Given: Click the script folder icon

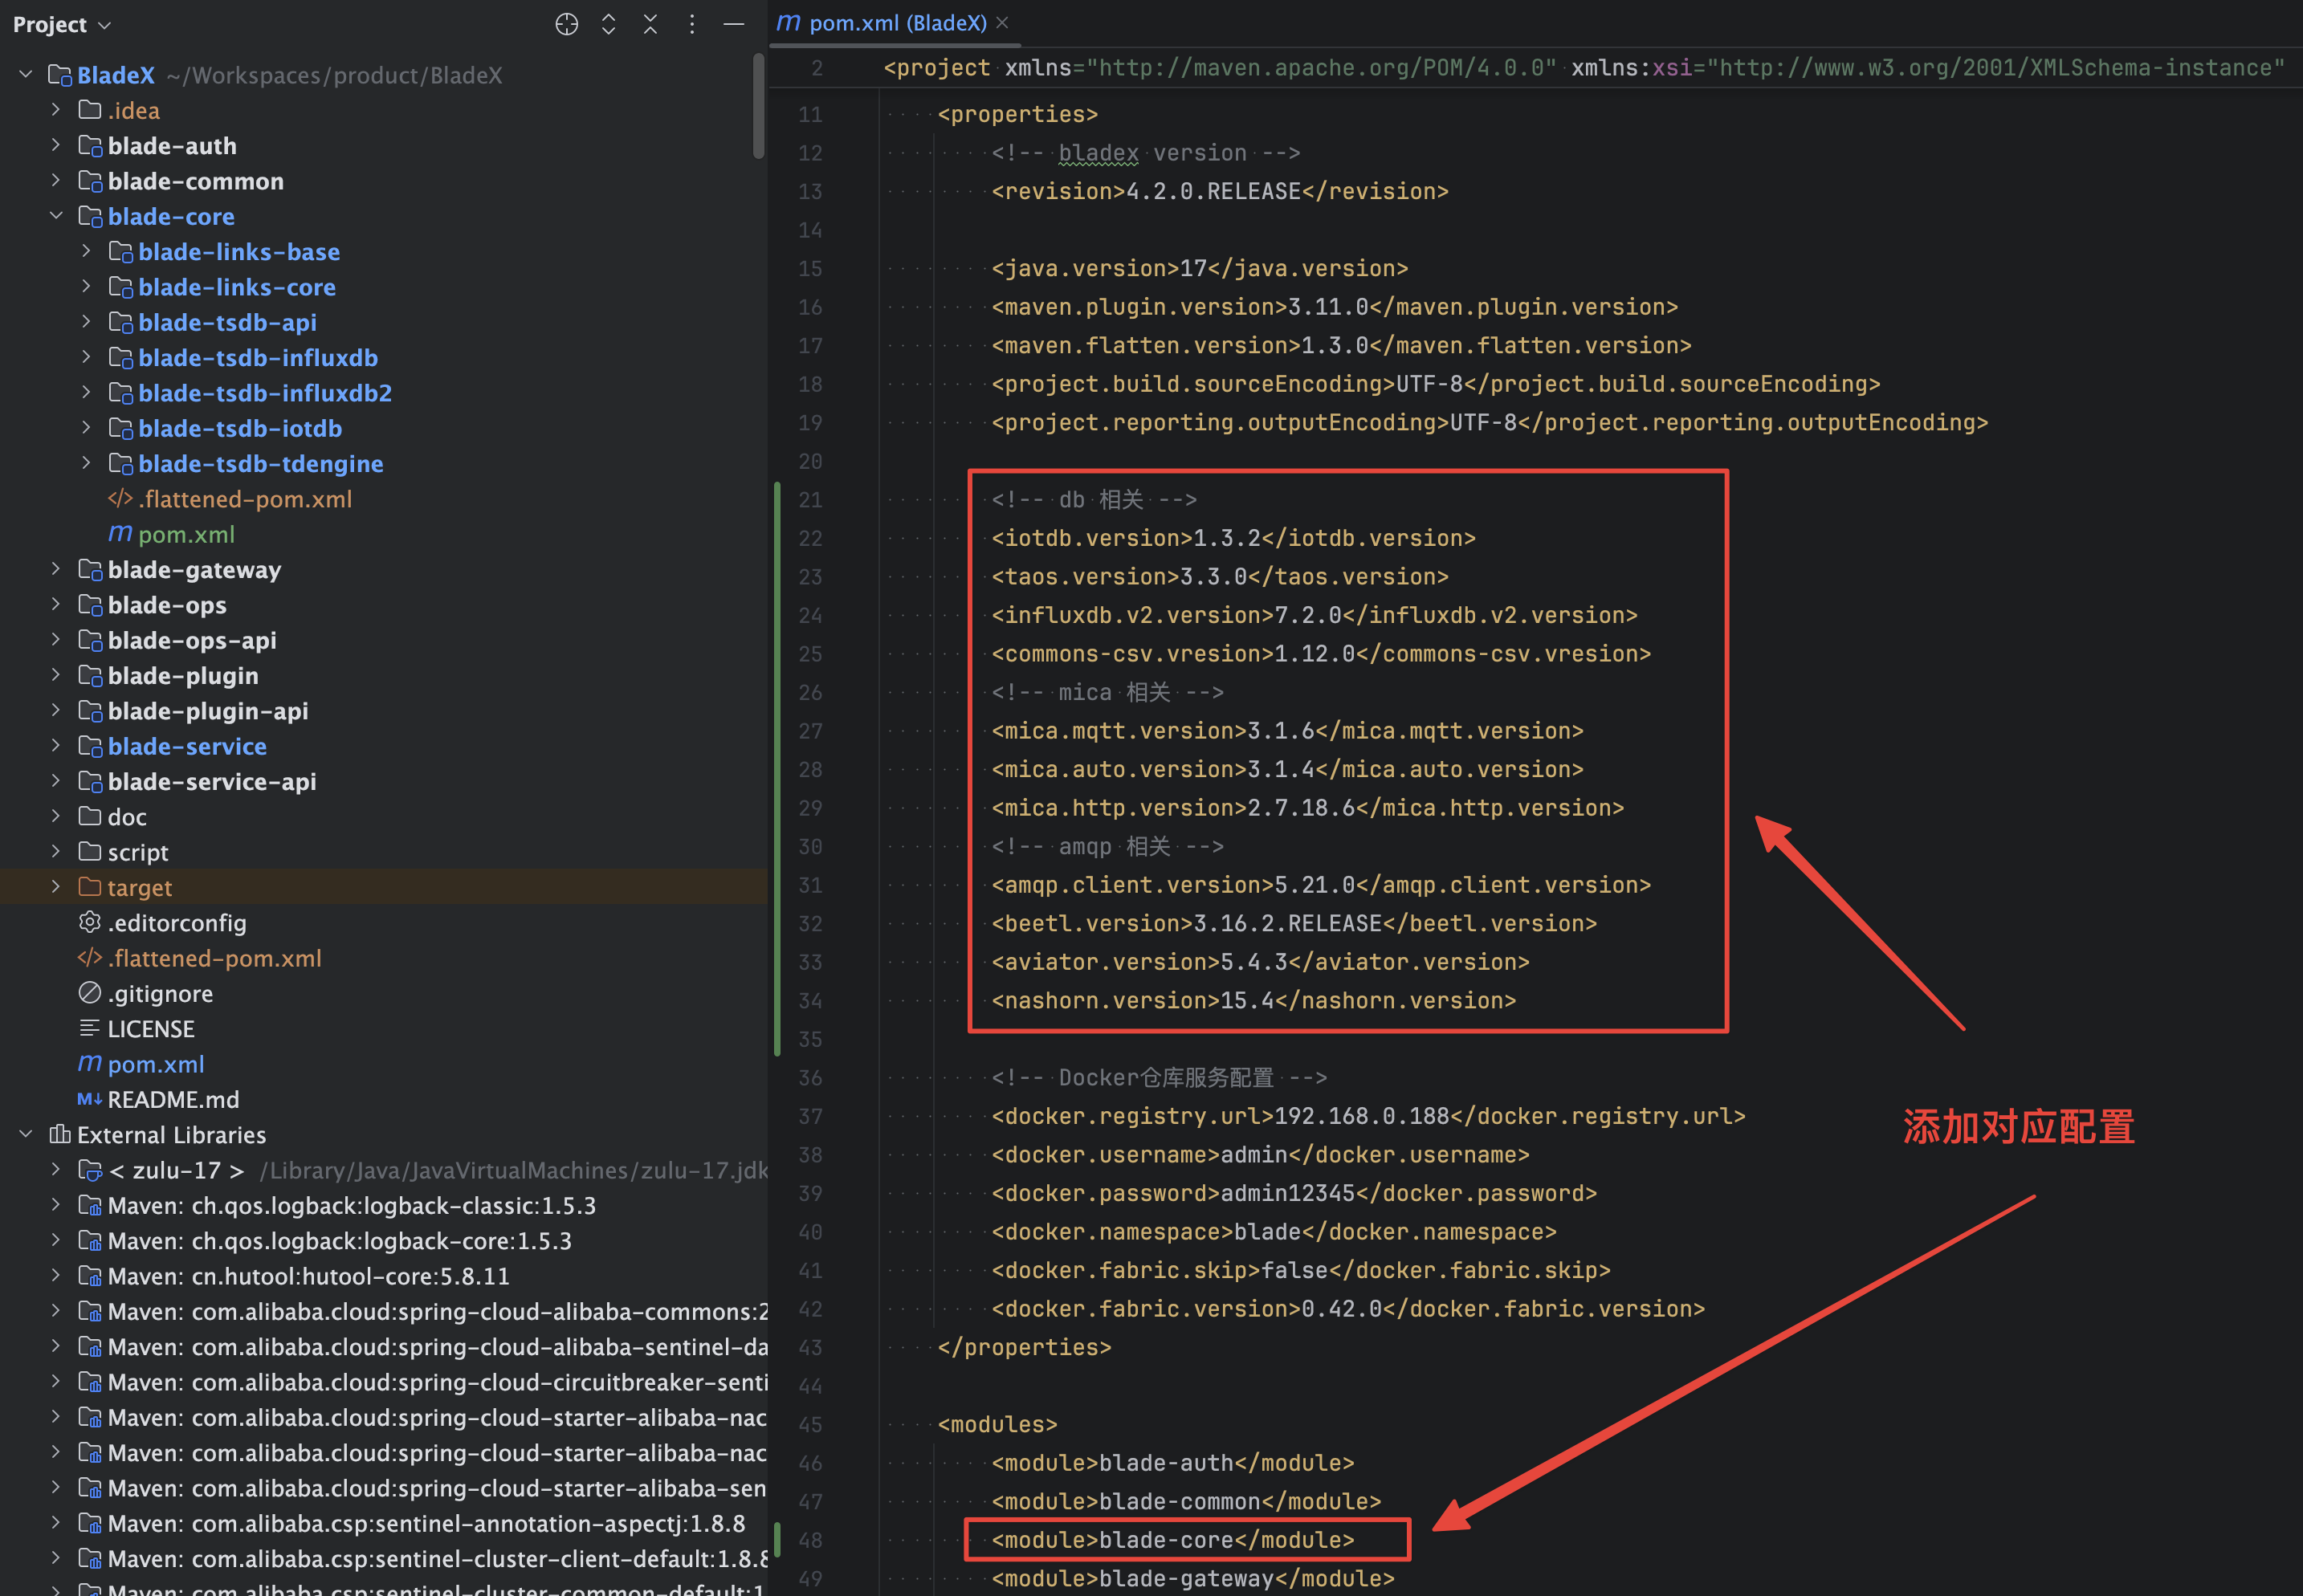Looking at the screenshot, I should click(x=90, y=852).
